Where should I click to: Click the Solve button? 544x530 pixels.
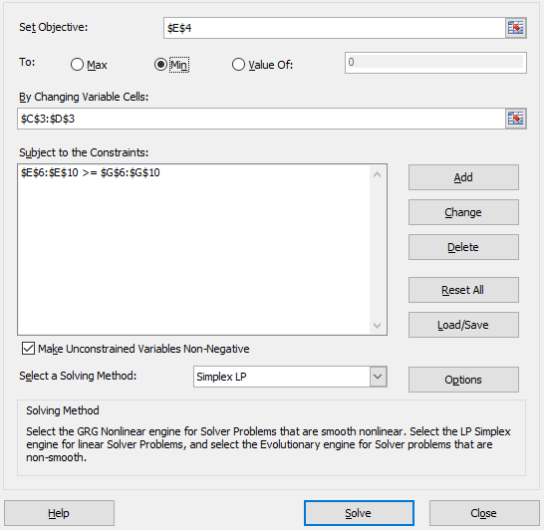click(x=359, y=513)
